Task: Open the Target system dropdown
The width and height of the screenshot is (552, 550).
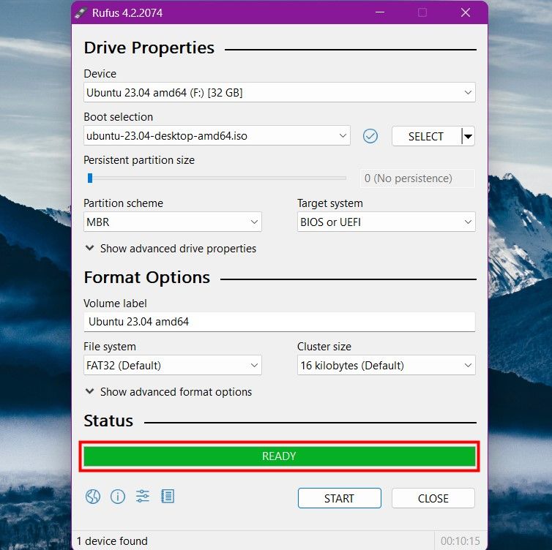Action: click(x=386, y=222)
